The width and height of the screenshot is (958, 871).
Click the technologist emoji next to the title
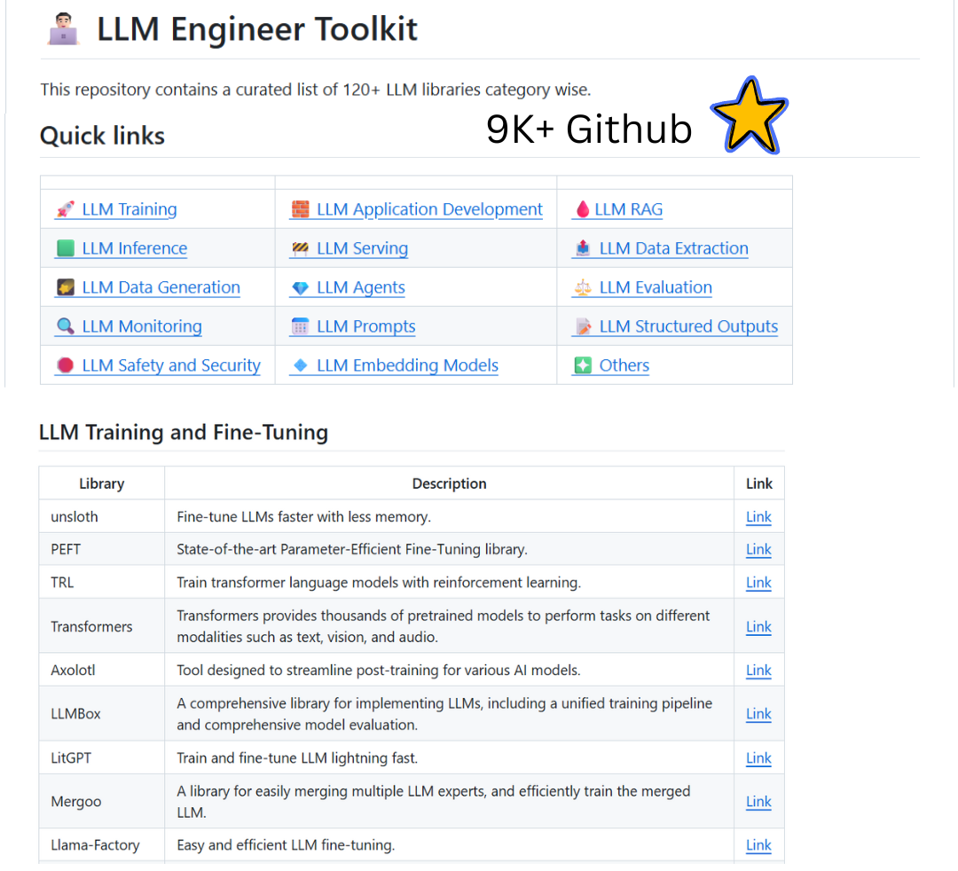click(x=64, y=30)
